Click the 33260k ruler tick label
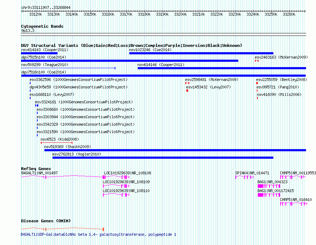Screen dimensions: 316x245 [x=289, y=14]
